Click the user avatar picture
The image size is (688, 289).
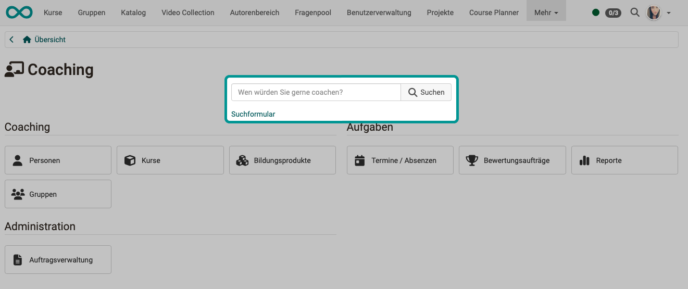point(654,12)
